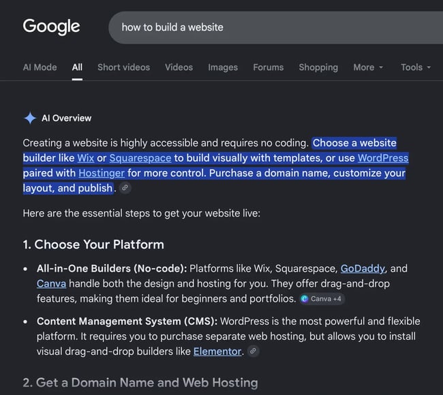Follow the Wix link
The image size is (443, 395).
click(86, 158)
